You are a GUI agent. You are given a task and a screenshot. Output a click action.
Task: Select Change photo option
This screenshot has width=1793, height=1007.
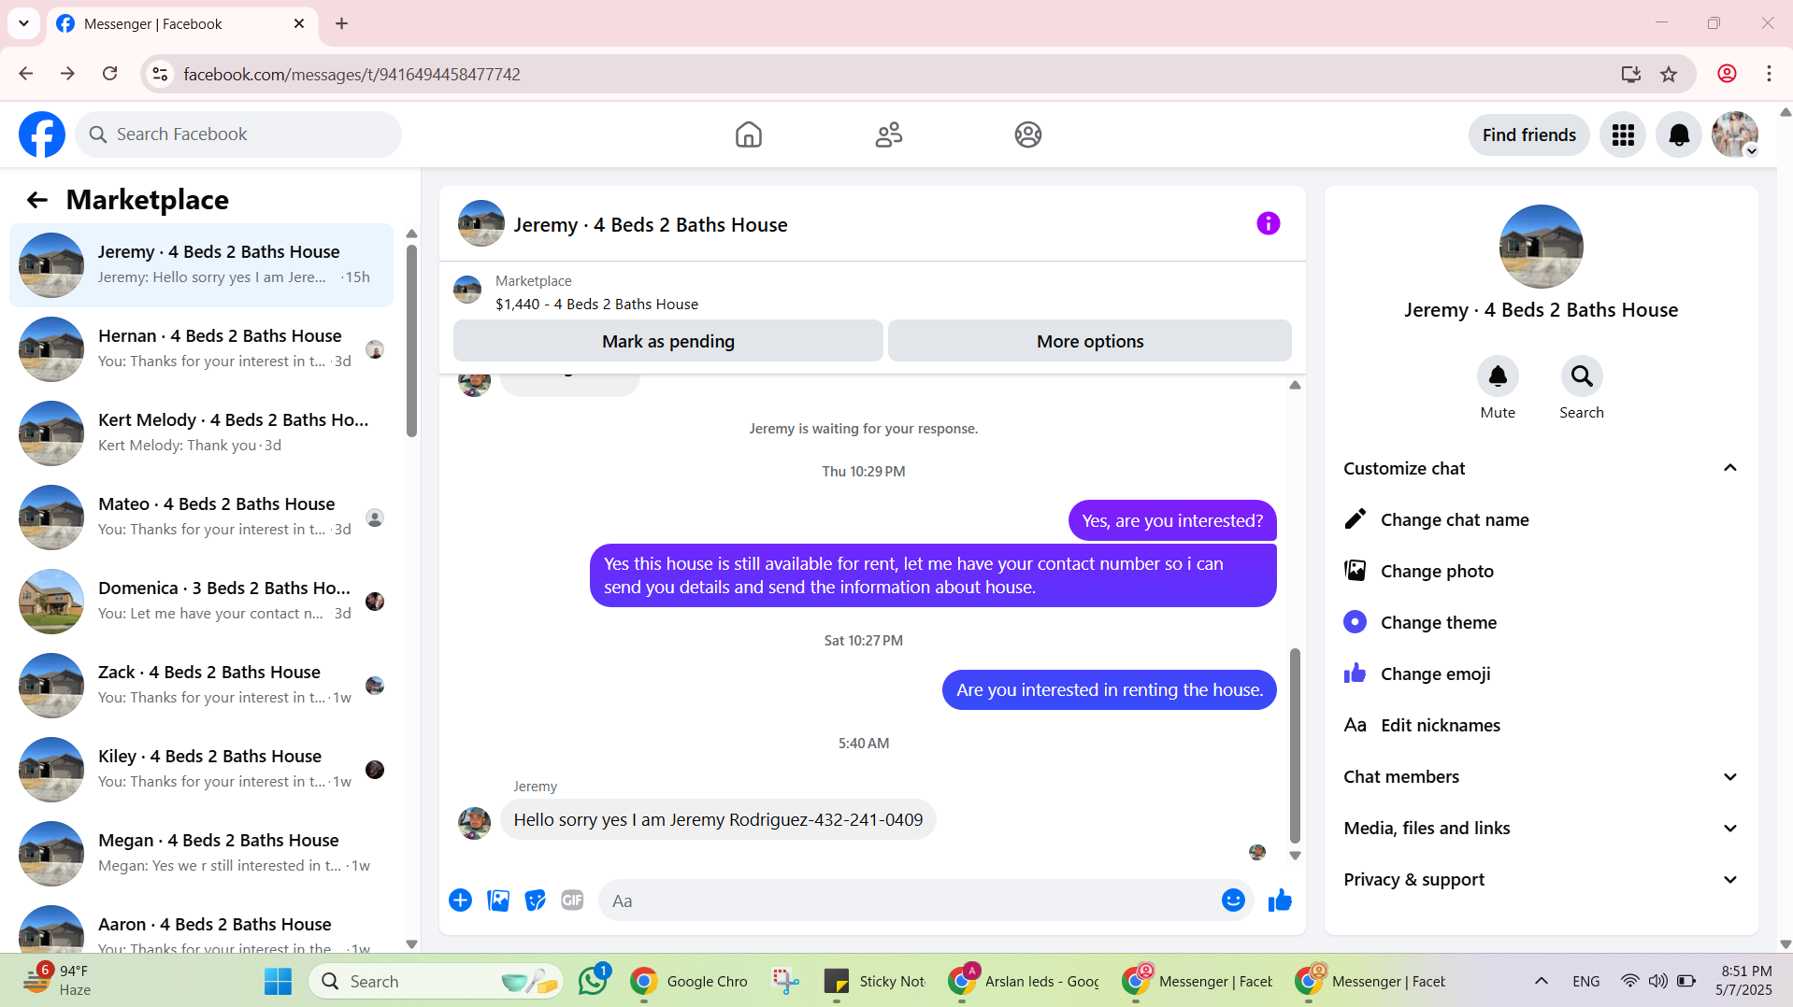1541,571
